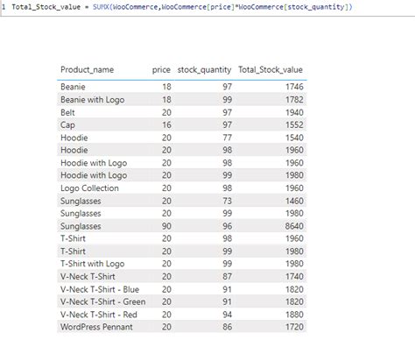The height and width of the screenshot is (347, 415).
Task: Select the Beanie with Logo row
Action: (x=181, y=100)
